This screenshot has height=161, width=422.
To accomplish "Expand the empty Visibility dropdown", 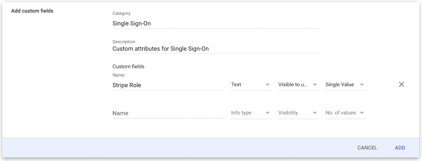I will coord(298,113).
